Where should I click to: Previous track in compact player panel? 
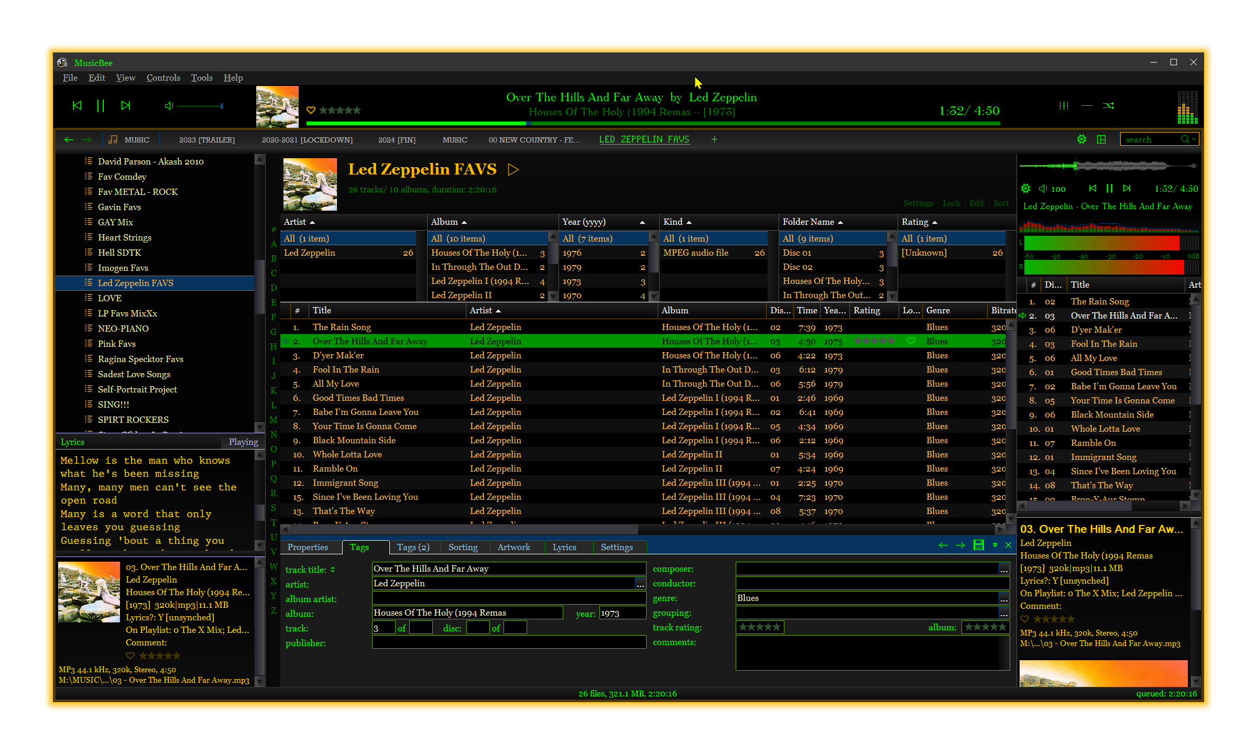[x=1092, y=188]
